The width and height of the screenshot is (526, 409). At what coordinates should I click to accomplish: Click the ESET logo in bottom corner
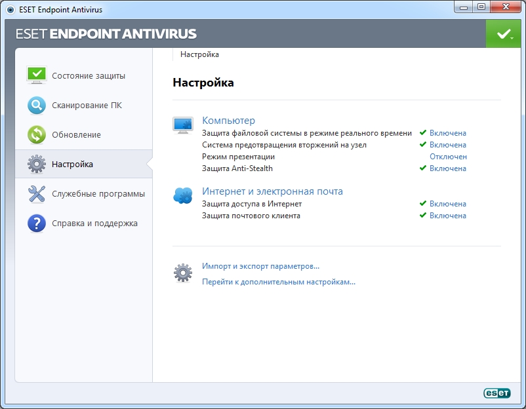pos(497,393)
